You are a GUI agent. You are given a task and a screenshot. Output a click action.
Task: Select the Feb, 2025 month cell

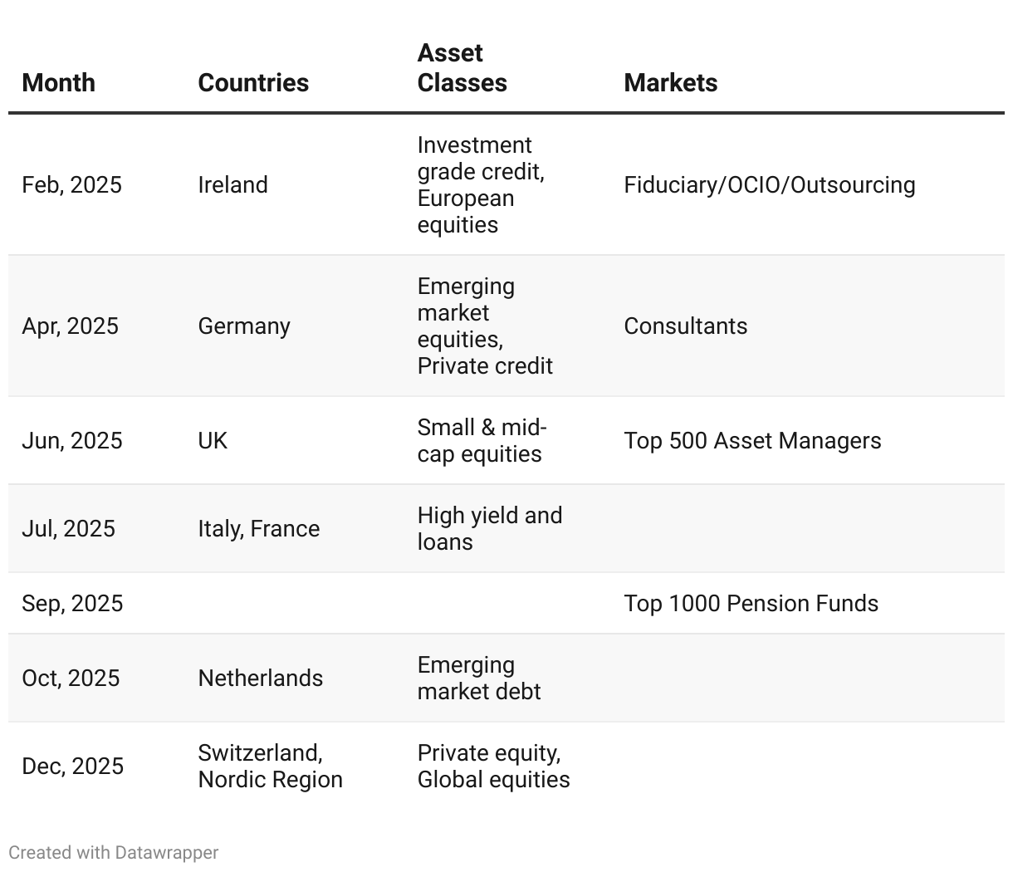[72, 185]
